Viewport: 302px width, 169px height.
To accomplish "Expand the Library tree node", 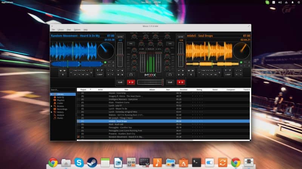I will point(52,94).
